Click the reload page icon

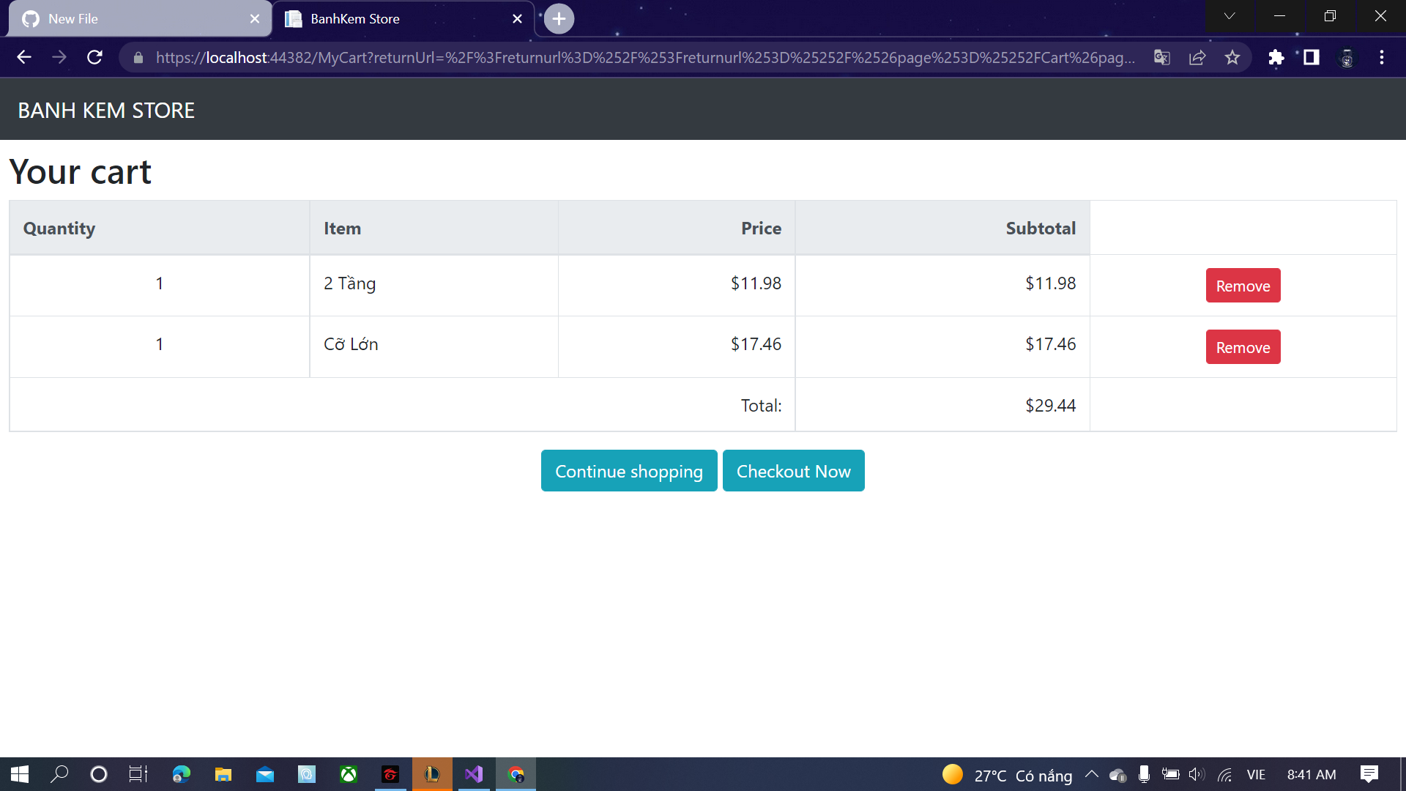click(x=94, y=57)
